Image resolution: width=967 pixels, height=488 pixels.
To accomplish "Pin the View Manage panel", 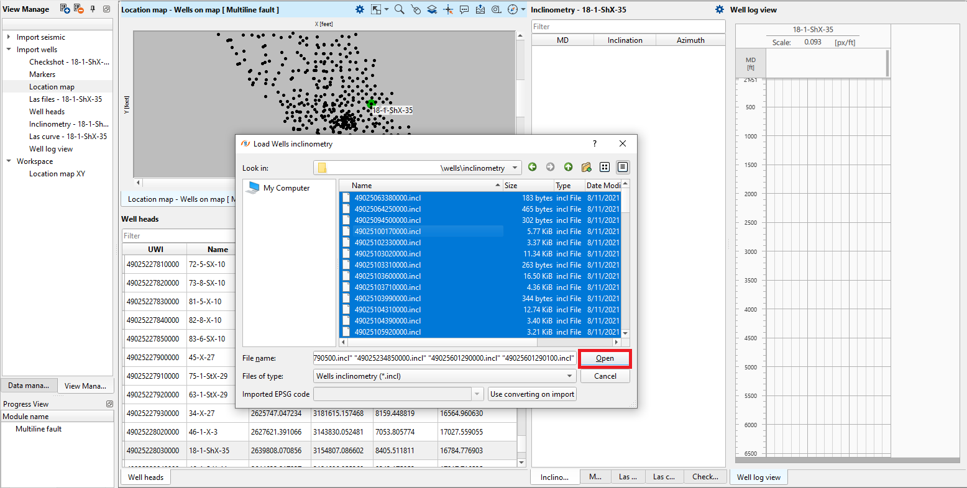I will (x=91, y=8).
